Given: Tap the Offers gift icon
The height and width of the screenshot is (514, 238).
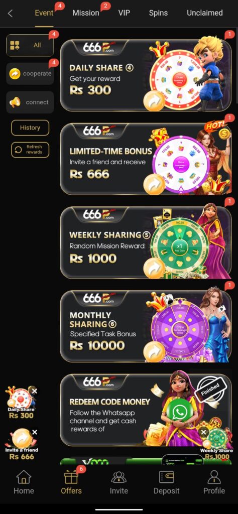Looking at the screenshot, I should pos(71,477).
